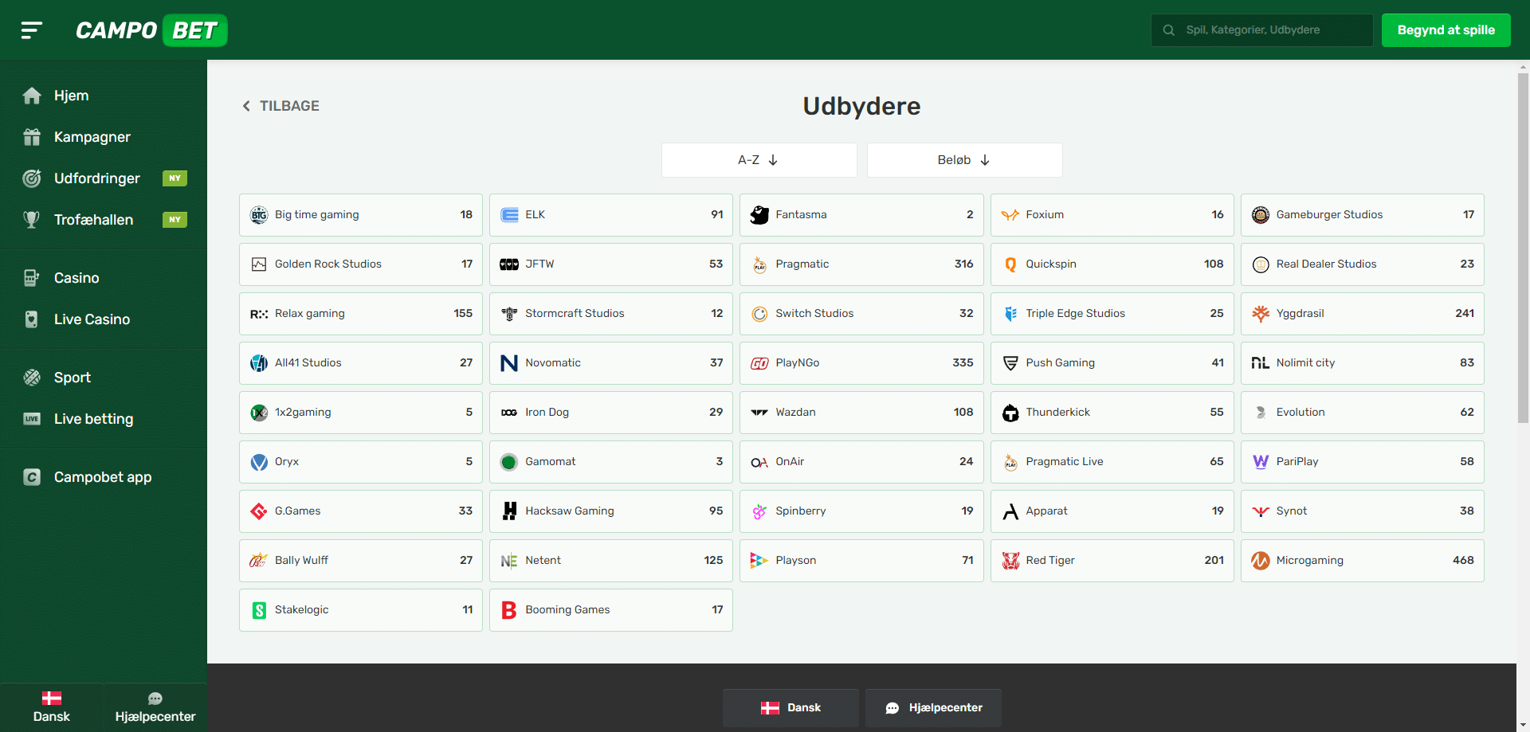Open the Push Gaming provider card
Screen dimensions: 1530x732
[x=1112, y=363]
